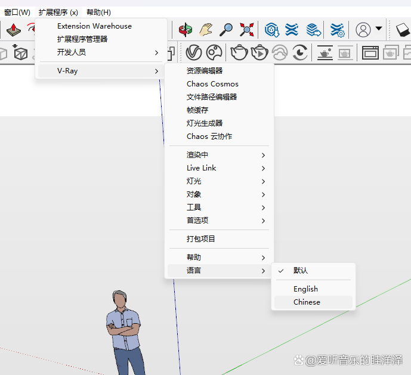Screen dimensions: 411x375
Task: Open Extension Manager gear toolbar icon
Action: pos(338,30)
